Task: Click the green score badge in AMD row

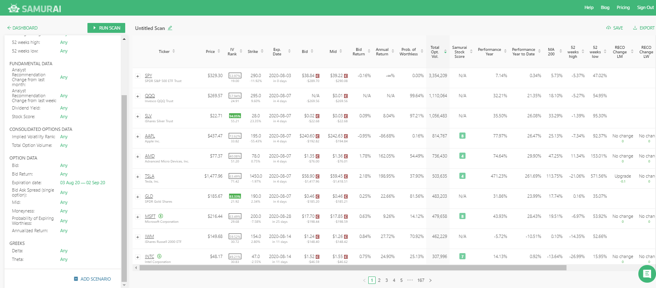Action: click(x=462, y=156)
